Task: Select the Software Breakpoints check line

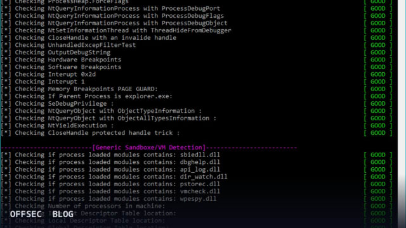Action: pyautogui.click(x=61, y=67)
